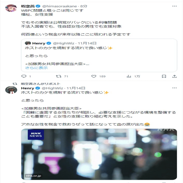The height and width of the screenshot is (183, 183).
Task: Open the NHK News video thumbnail
Action: click(x=99, y=154)
